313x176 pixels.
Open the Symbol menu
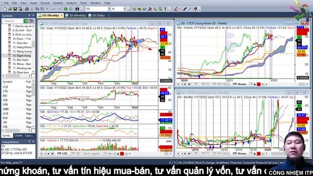pos(58,3)
